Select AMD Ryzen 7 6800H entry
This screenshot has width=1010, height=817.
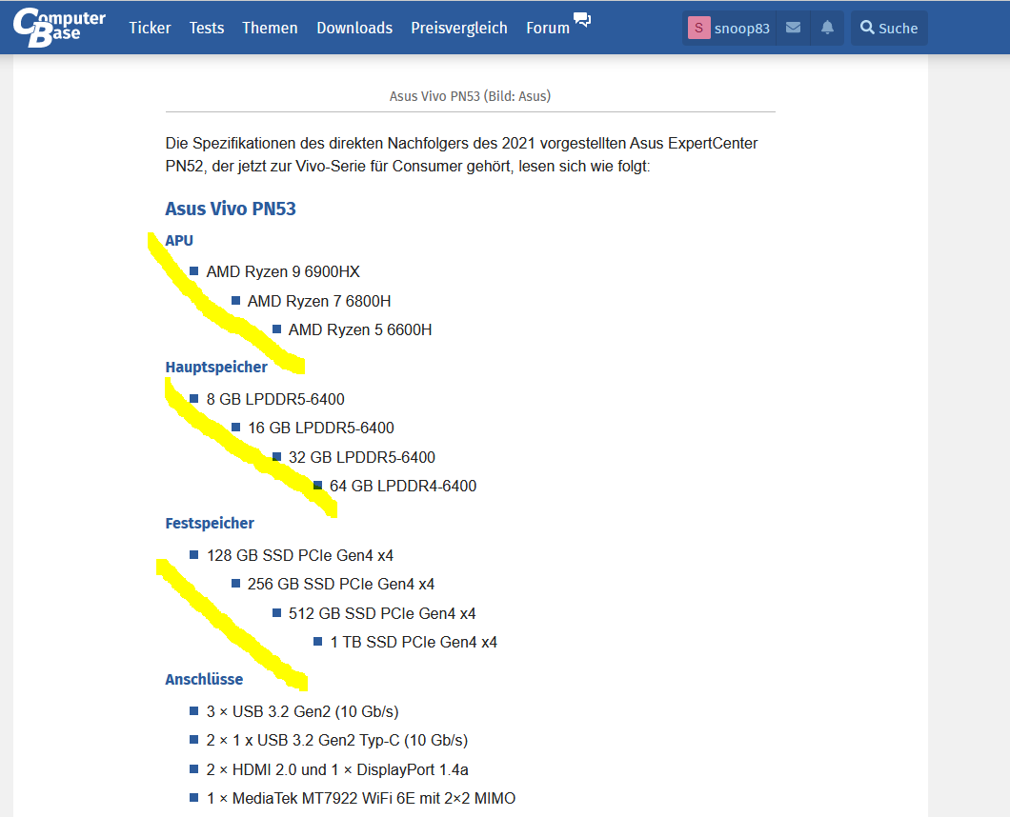click(x=319, y=301)
